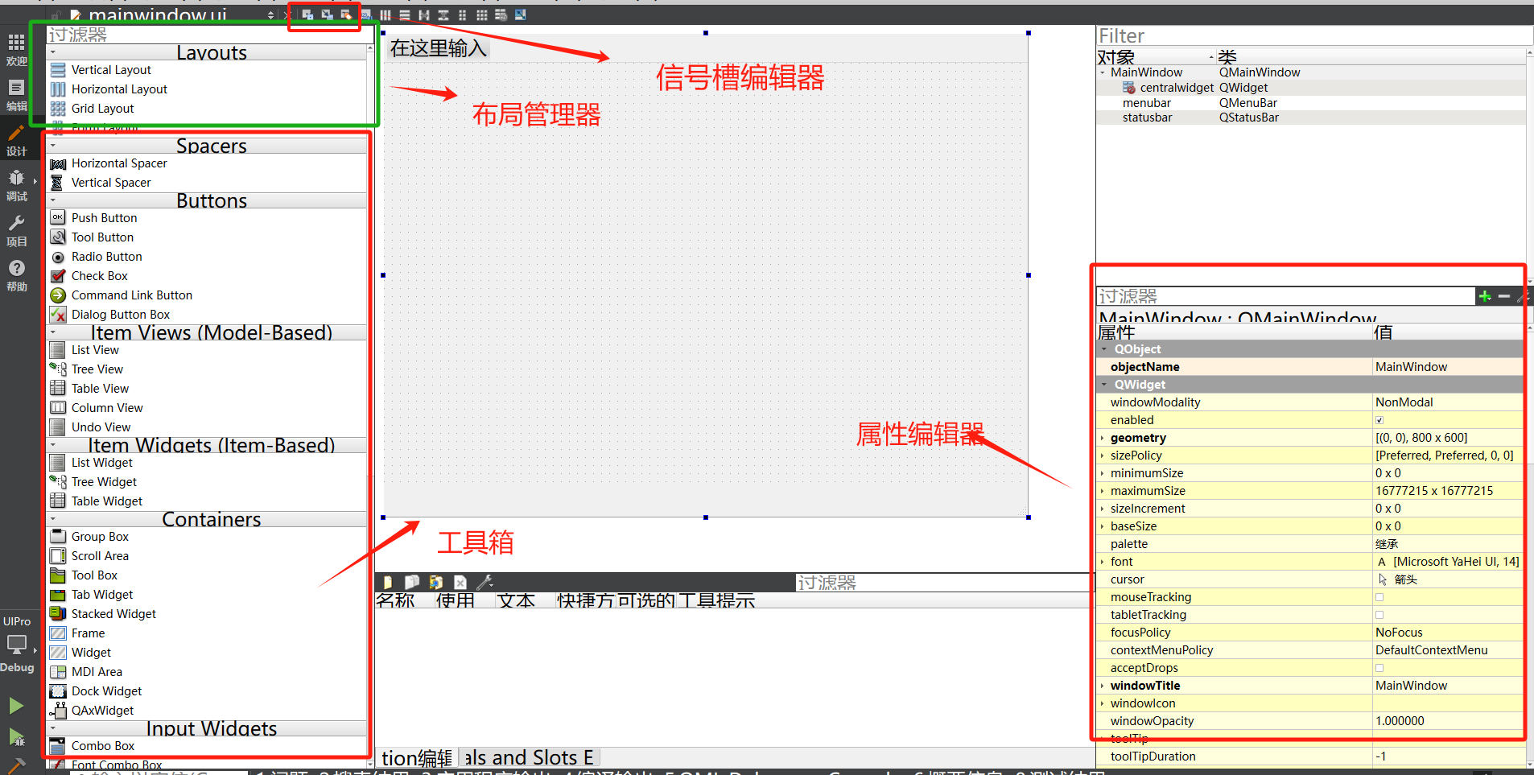Open the Projects (项目) mode
1534x775 pixels.
(x=16, y=229)
